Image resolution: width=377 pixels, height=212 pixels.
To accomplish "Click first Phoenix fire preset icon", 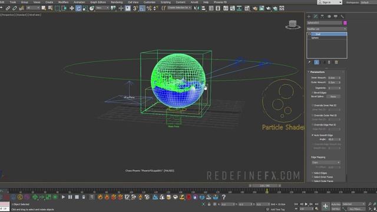I will [100, 197].
